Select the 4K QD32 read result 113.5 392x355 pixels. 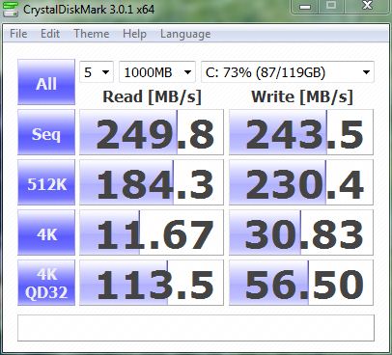(x=152, y=283)
